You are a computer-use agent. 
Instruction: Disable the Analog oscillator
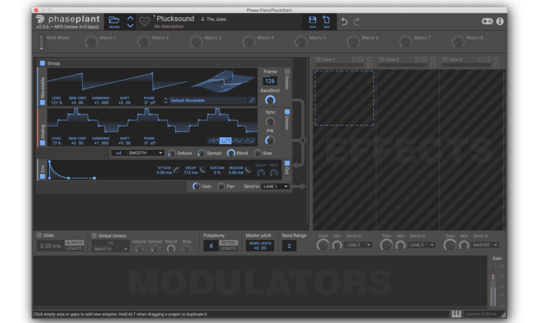(x=42, y=143)
